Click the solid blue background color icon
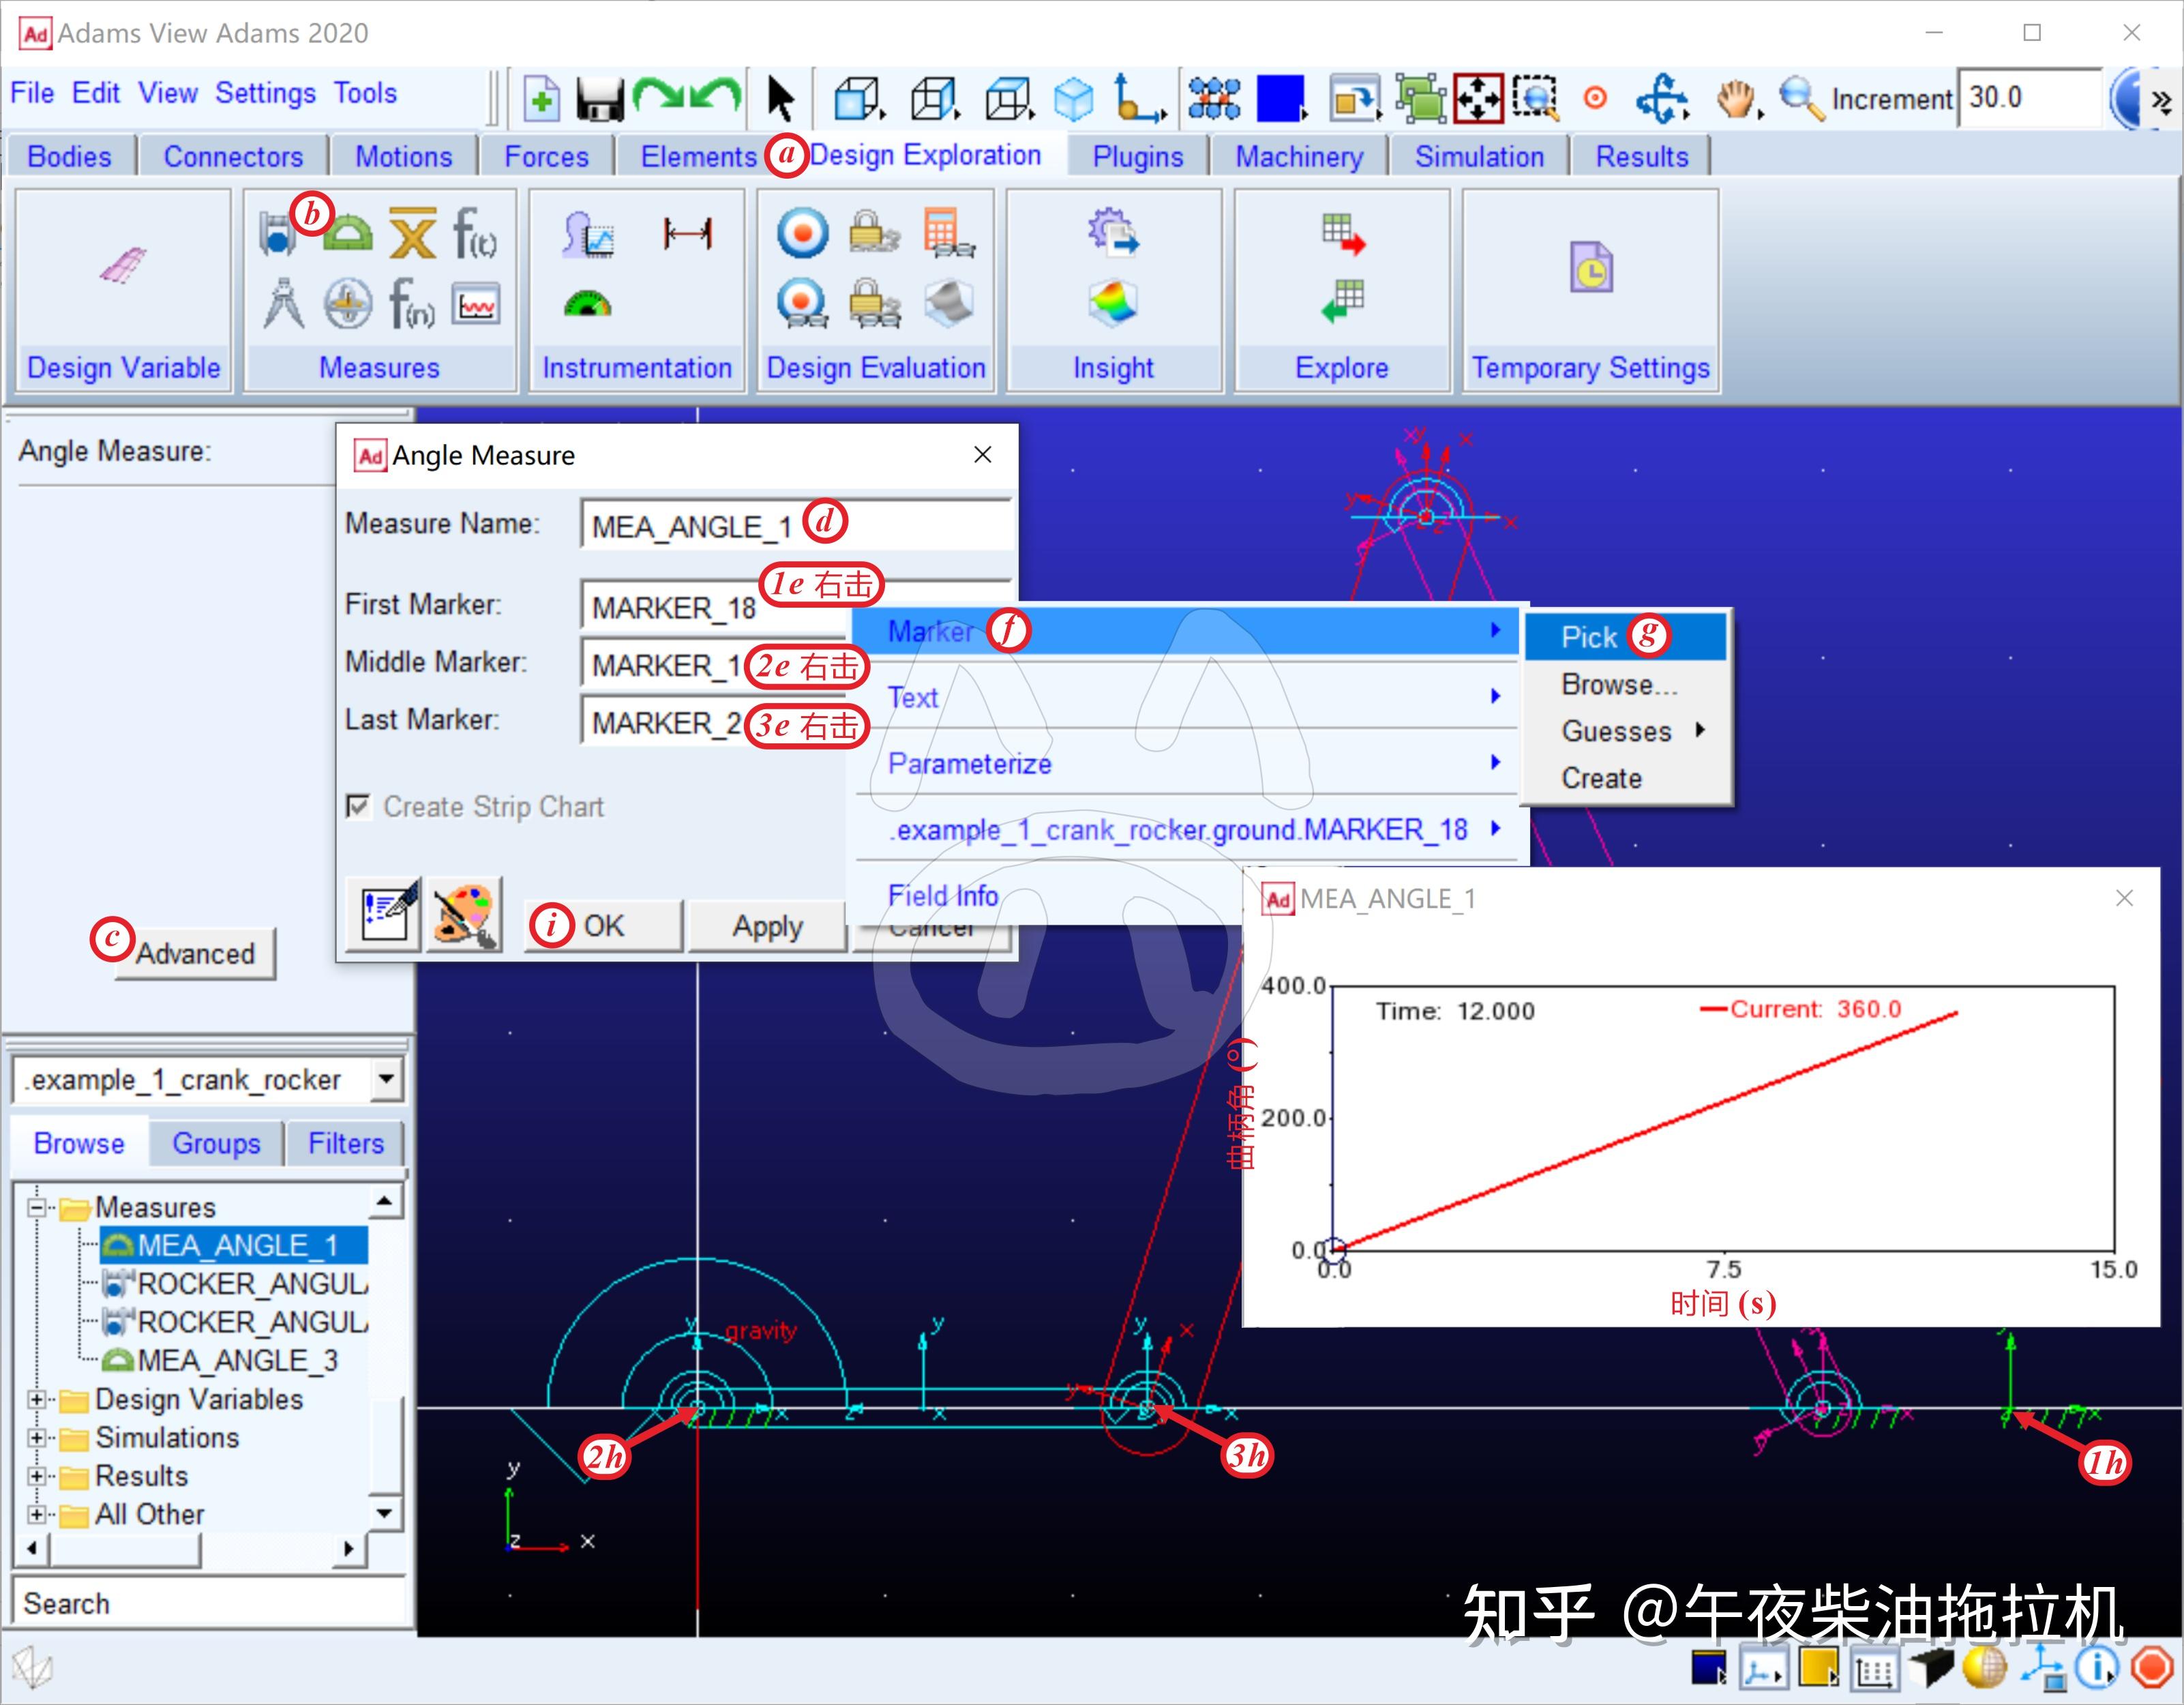 (x=1280, y=98)
